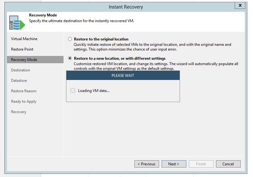Click the 'Quickly initiate restore' description text
Image resolution: width=253 pixels, height=177 pixels.
(x=152, y=47)
